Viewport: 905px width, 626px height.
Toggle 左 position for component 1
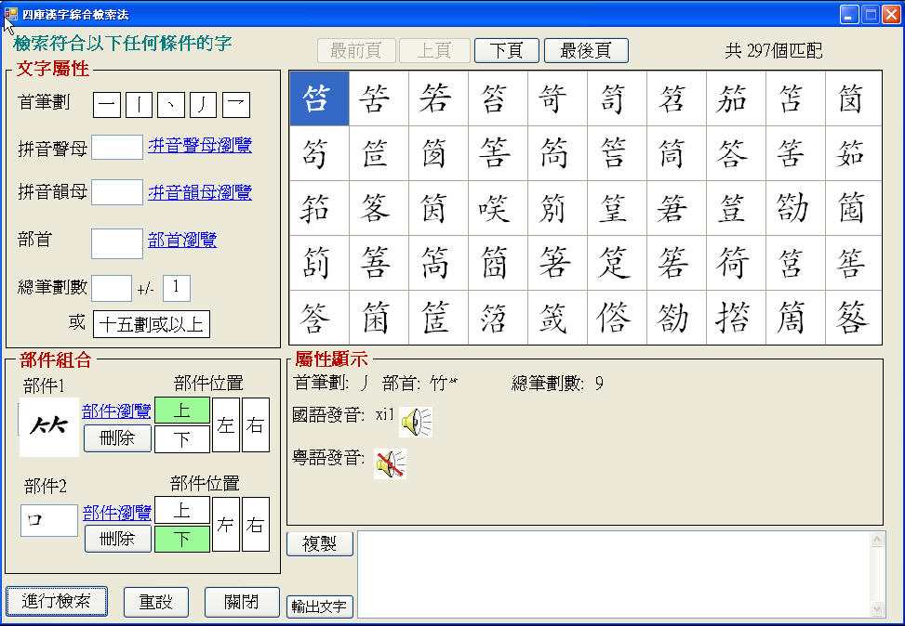tap(226, 425)
